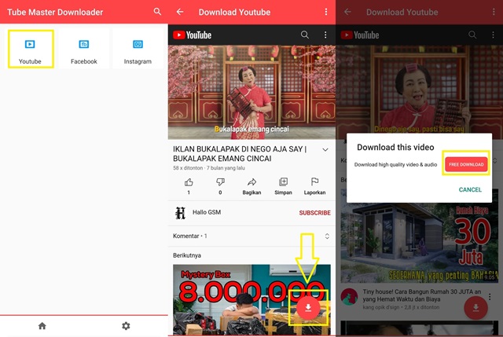
Task: Tap Laporkan flag icon
Action: point(314,181)
